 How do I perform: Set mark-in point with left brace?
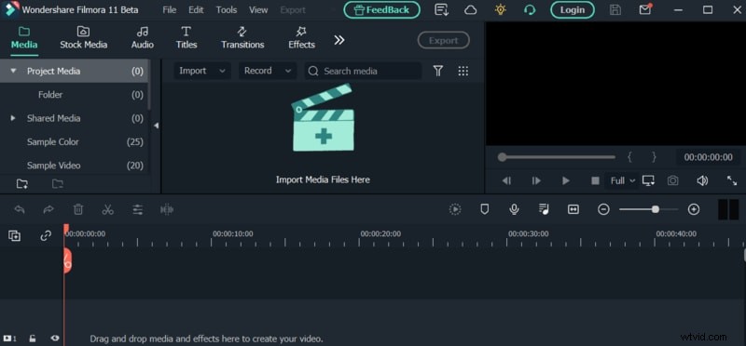[x=630, y=157]
